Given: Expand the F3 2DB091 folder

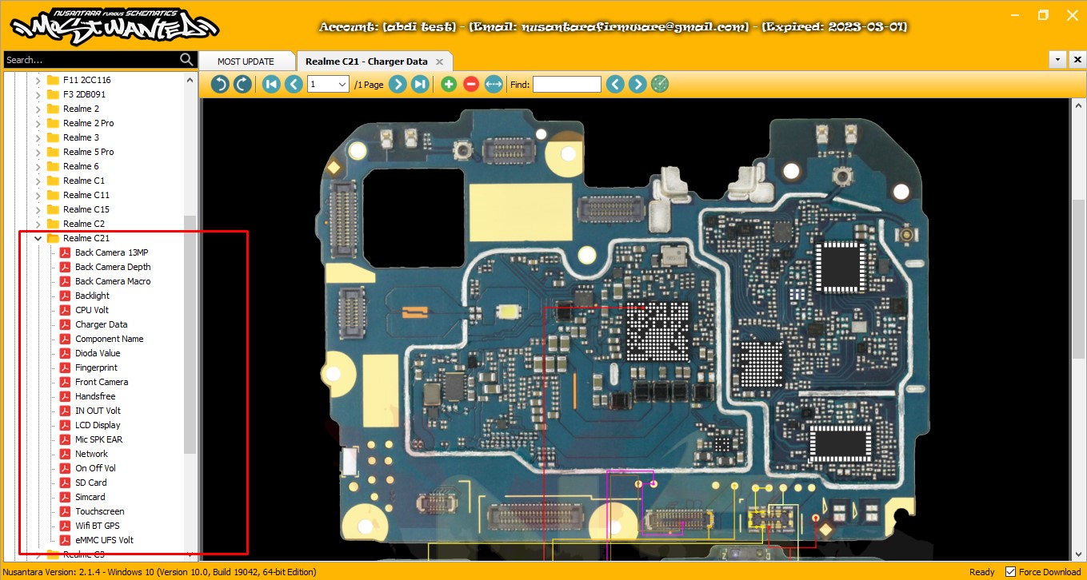Looking at the screenshot, I should 38,94.
